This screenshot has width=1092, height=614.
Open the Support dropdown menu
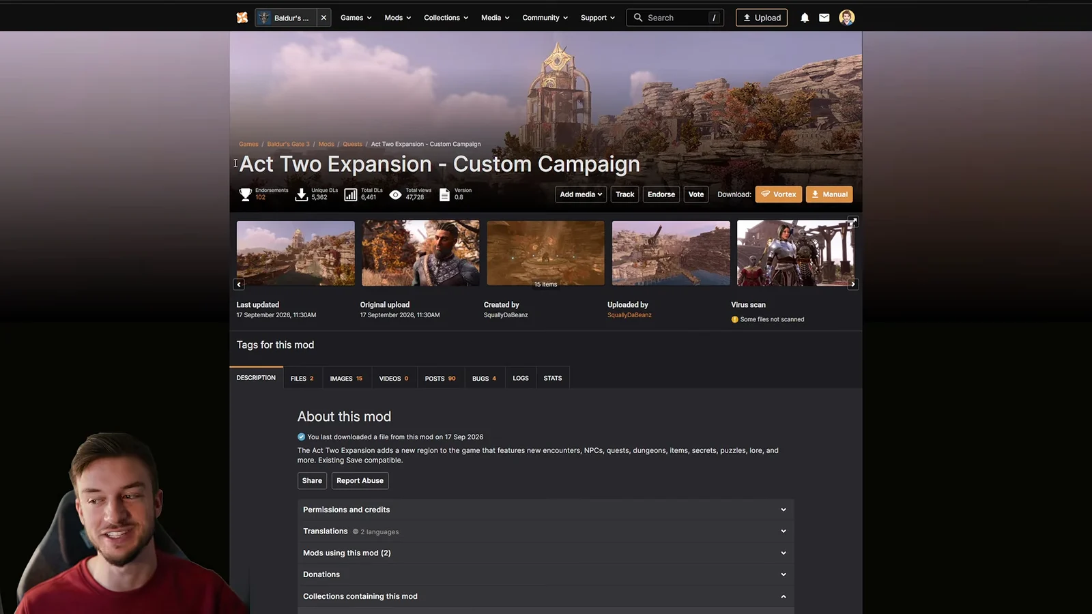(598, 18)
